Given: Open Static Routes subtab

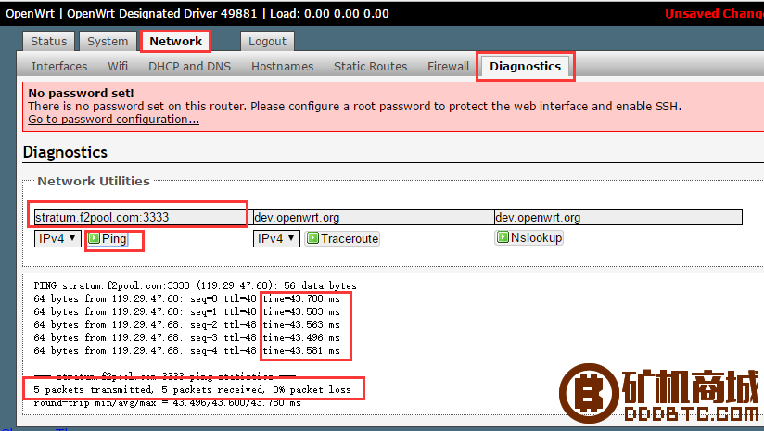Looking at the screenshot, I should (370, 66).
